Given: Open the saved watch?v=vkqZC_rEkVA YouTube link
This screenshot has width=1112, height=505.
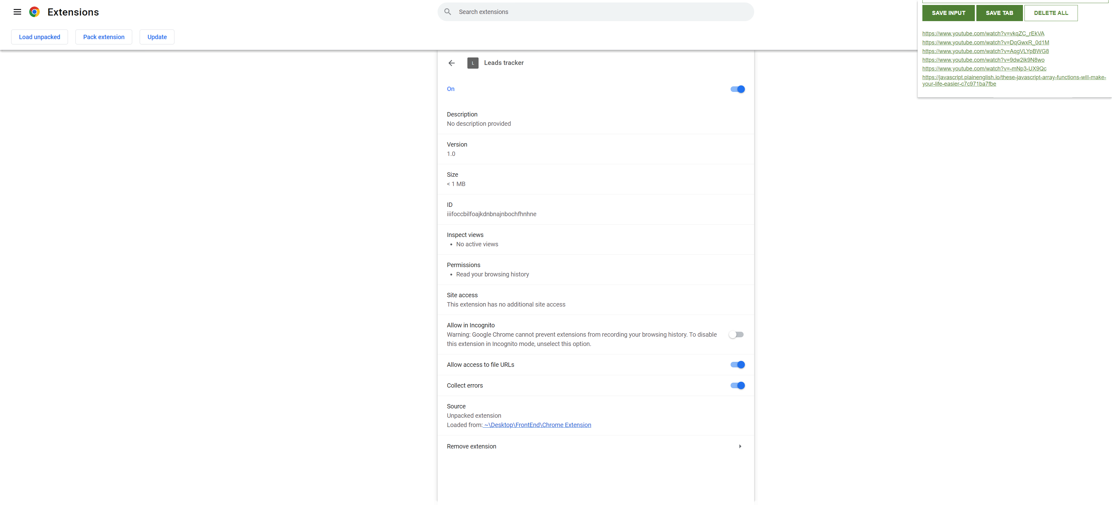Looking at the screenshot, I should 983,33.
